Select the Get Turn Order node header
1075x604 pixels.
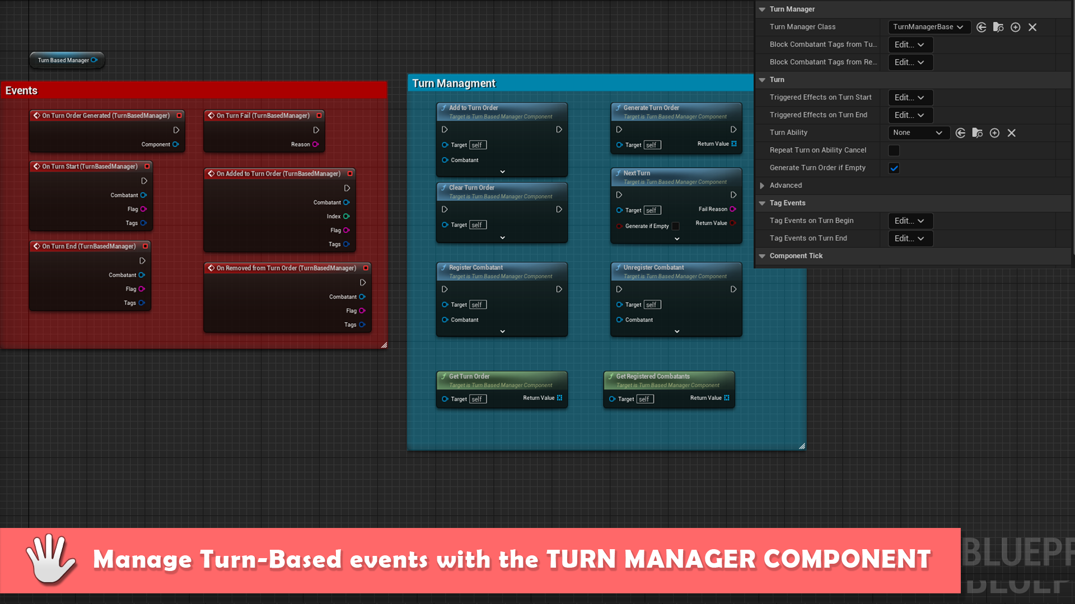point(502,380)
